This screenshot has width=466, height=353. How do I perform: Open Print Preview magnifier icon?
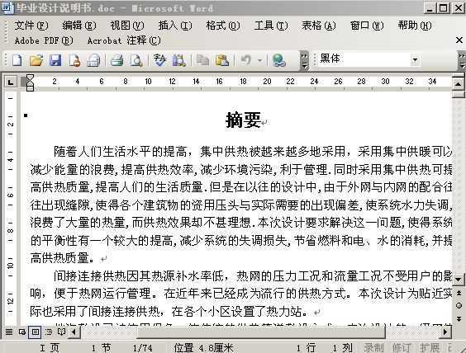[x=136, y=60]
